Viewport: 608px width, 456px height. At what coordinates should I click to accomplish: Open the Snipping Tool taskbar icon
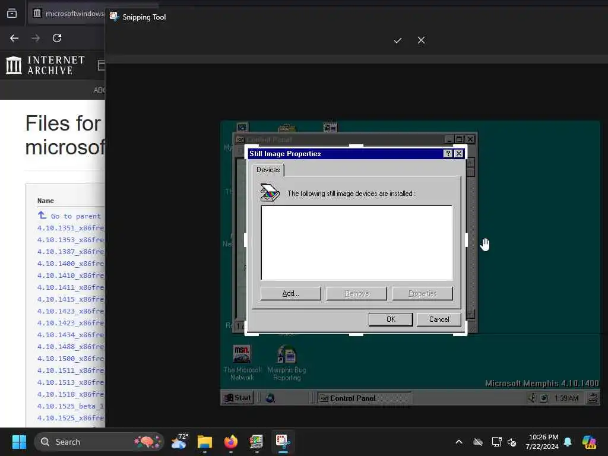pos(283,442)
